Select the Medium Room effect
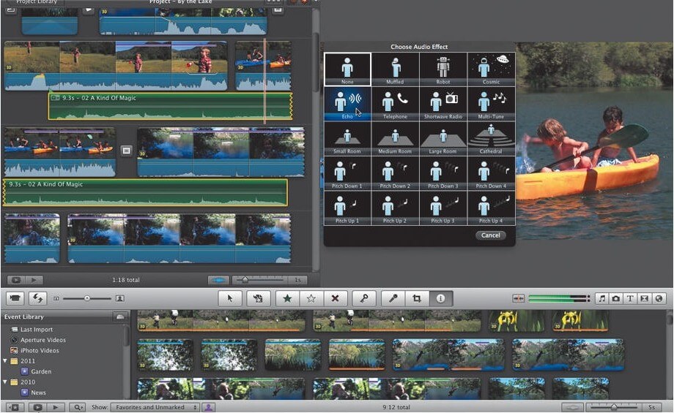Viewport: 674px width, 413px height. (395, 139)
